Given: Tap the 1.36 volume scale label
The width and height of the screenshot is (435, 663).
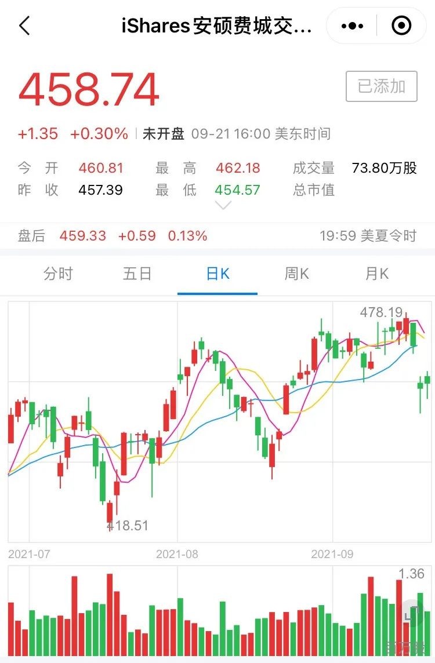Looking at the screenshot, I should click(411, 574).
